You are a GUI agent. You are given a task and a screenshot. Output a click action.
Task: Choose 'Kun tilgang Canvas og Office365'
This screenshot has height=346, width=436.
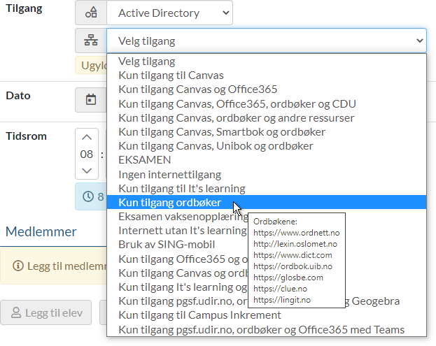pos(198,89)
